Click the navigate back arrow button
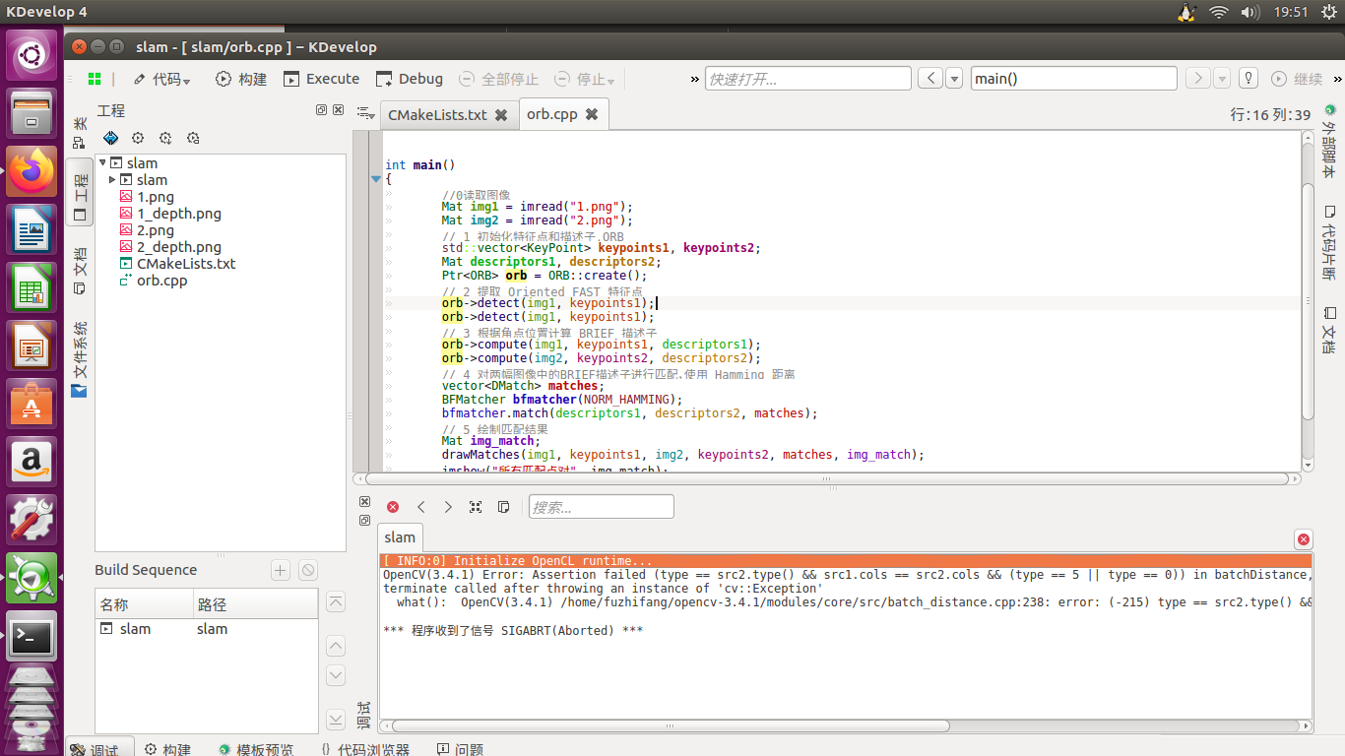This screenshot has height=756, width=1345. (930, 79)
